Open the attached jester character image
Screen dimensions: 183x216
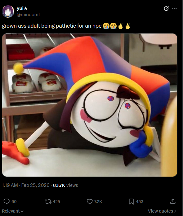[x=90, y=105]
